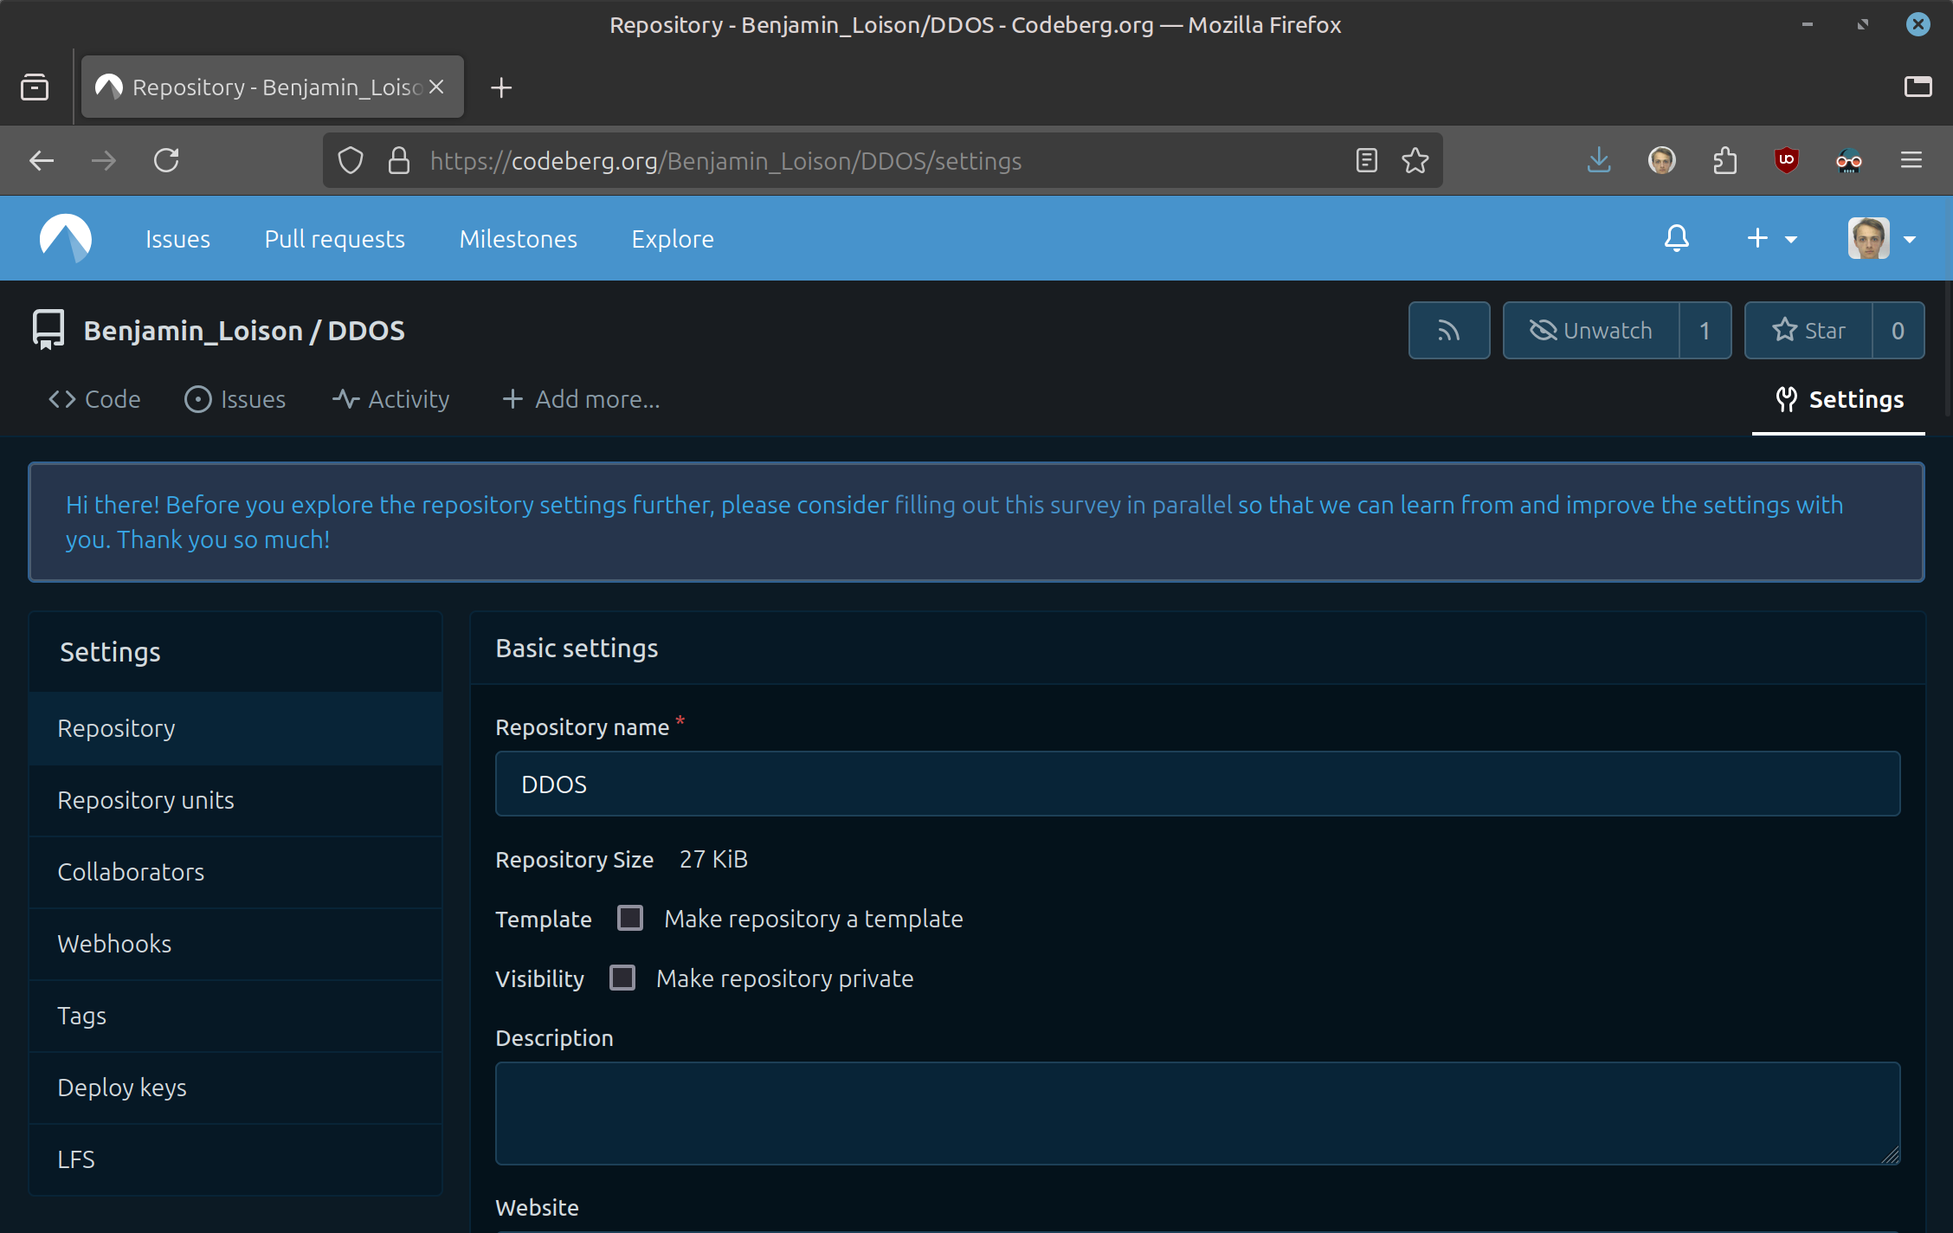The image size is (1953, 1233).
Task: Click the Repository name input field
Action: click(x=1197, y=784)
